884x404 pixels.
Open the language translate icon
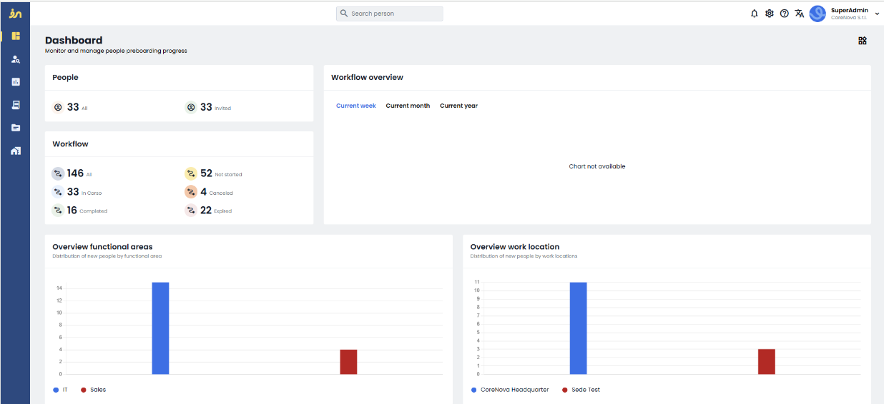click(800, 14)
